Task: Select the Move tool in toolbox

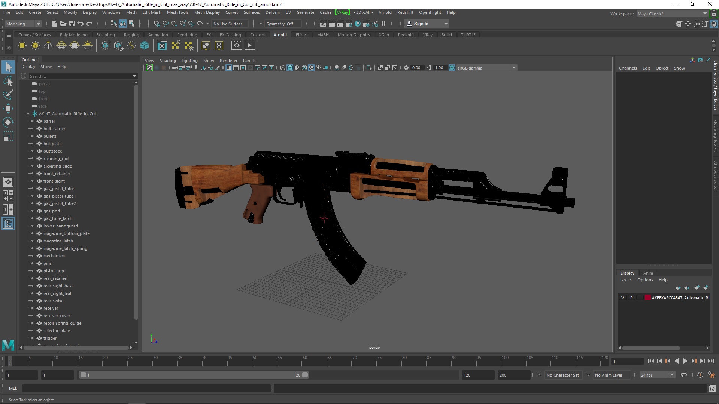Action: 8,108
